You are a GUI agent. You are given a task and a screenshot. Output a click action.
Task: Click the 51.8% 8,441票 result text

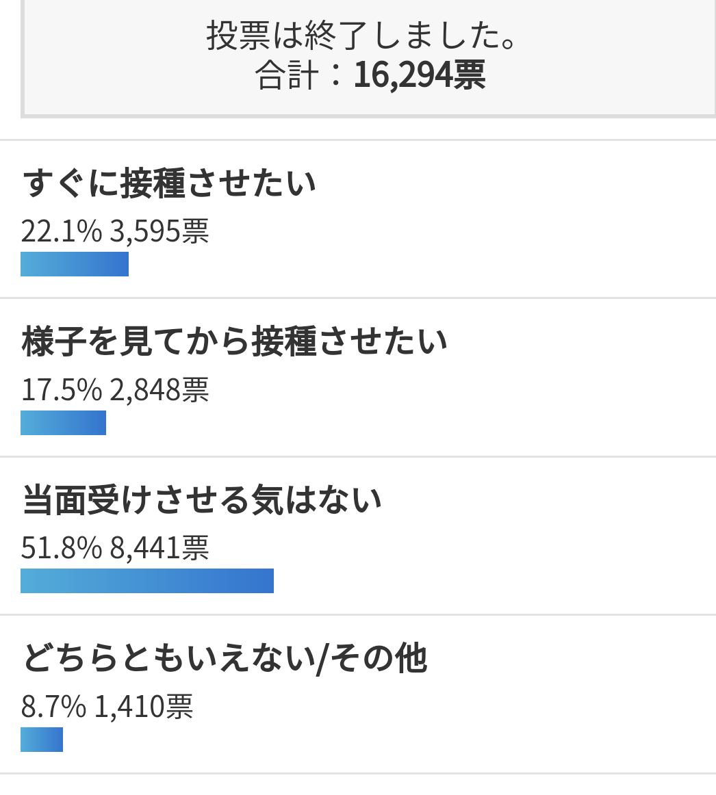coord(115,548)
